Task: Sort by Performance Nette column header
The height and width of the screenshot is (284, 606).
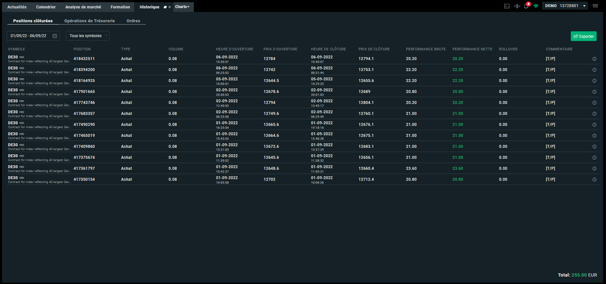Action: click(472, 49)
